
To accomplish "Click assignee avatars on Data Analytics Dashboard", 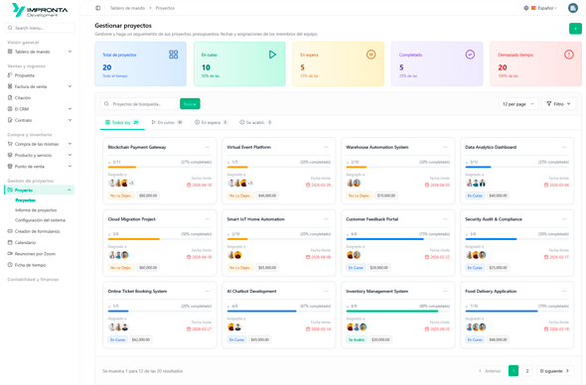I will pos(476,183).
